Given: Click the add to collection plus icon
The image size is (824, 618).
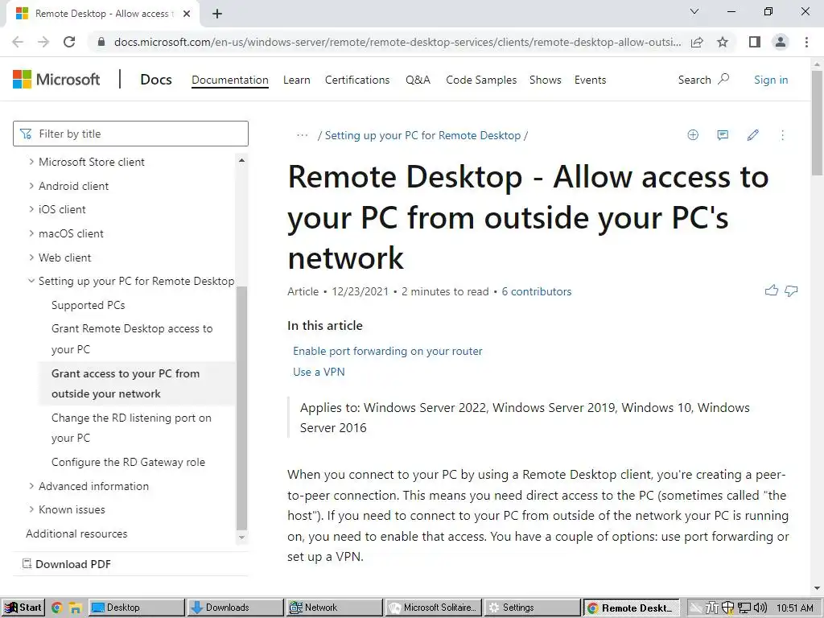Looking at the screenshot, I should click(693, 135).
